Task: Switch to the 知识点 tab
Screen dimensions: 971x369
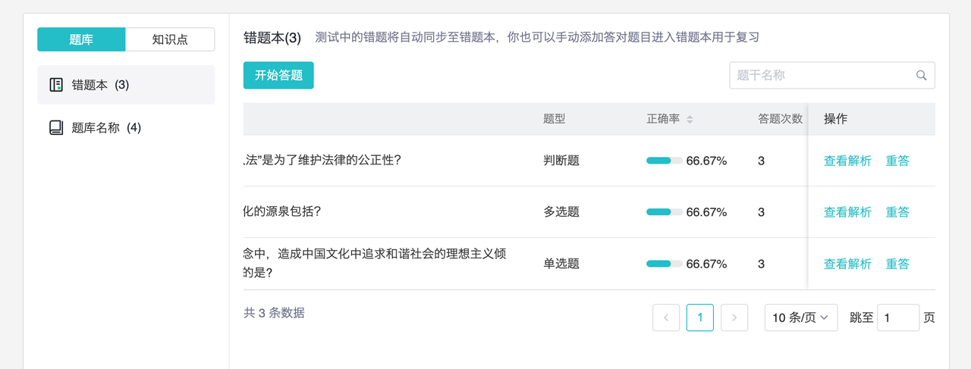Action: click(170, 39)
